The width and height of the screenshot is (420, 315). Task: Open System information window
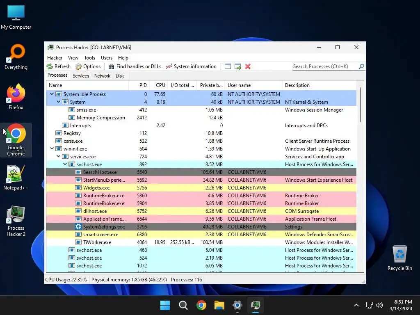pyautogui.click(x=191, y=66)
